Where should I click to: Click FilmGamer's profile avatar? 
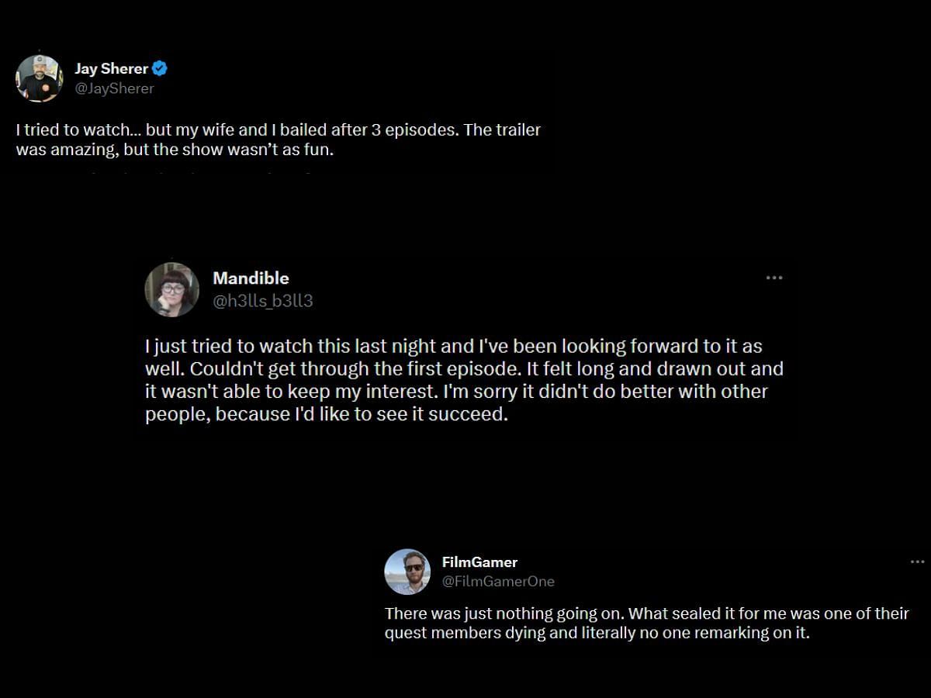tap(407, 572)
